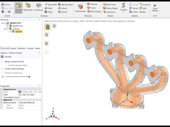Click the Select Seed Face tool guide

click(46, 35)
